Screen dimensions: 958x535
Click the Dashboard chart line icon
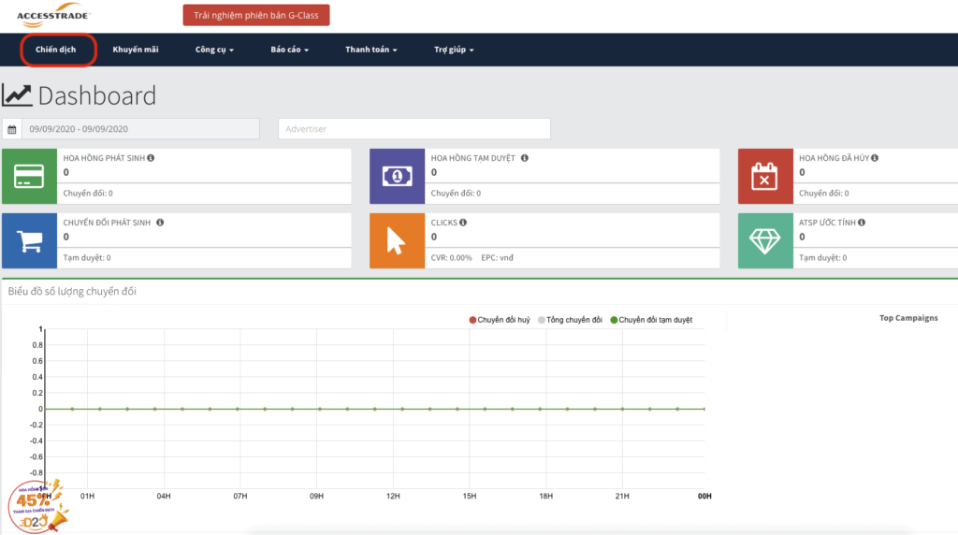tap(17, 95)
